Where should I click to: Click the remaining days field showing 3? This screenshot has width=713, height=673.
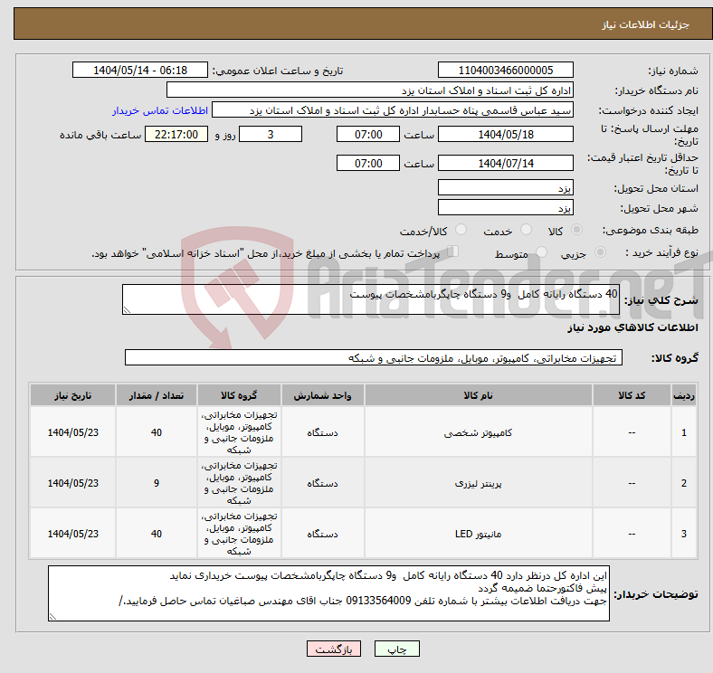pyautogui.click(x=271, y=135)
